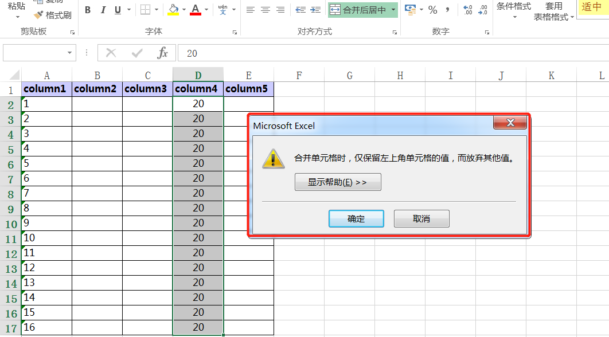The height and width of the screenshot is (337, 609).
Task: Toggle italic formatting
Action: (x=103, y=10)
